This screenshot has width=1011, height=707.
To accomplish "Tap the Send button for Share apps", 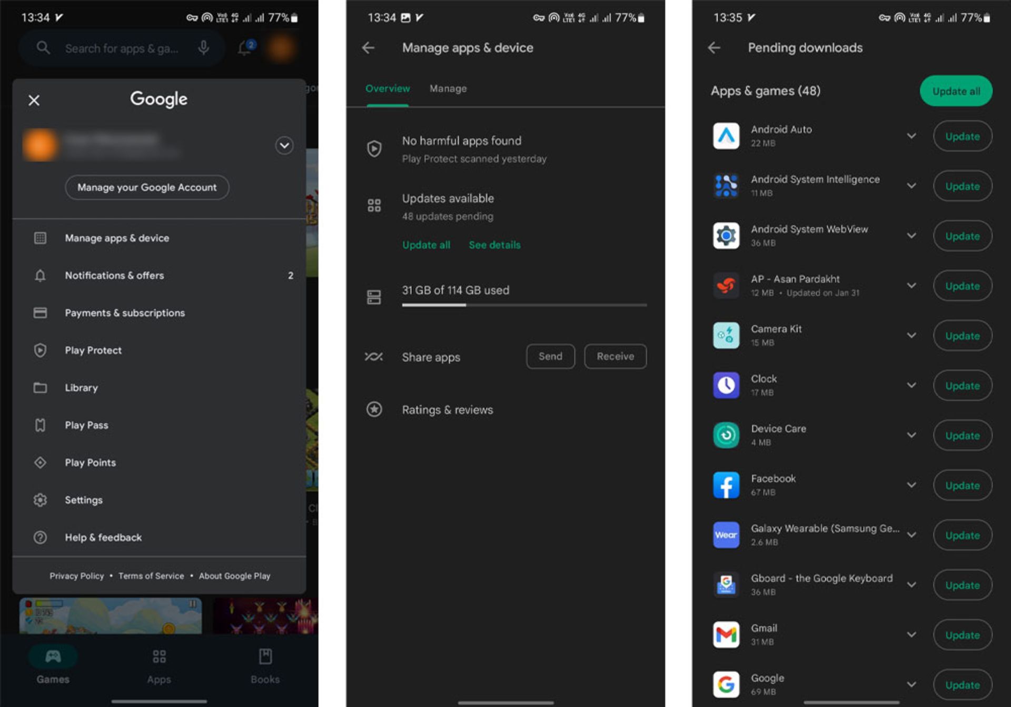I will point(550,356).
